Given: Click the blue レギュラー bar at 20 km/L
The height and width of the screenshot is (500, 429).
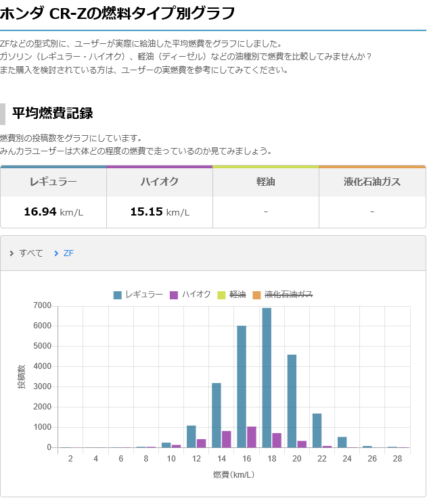Looking at the screenshot, I should click(292, 401).
